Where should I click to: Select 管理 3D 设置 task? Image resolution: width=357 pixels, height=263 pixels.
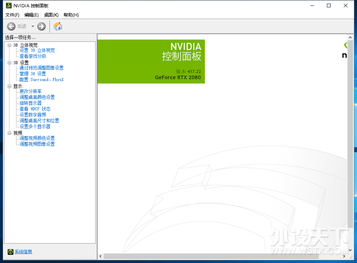[x=33, y=74]
